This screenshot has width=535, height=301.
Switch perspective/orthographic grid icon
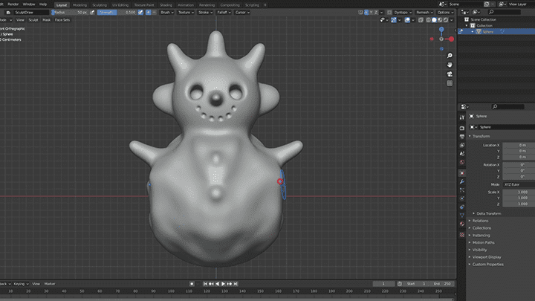pyautogui.click(x=450, y=83)
